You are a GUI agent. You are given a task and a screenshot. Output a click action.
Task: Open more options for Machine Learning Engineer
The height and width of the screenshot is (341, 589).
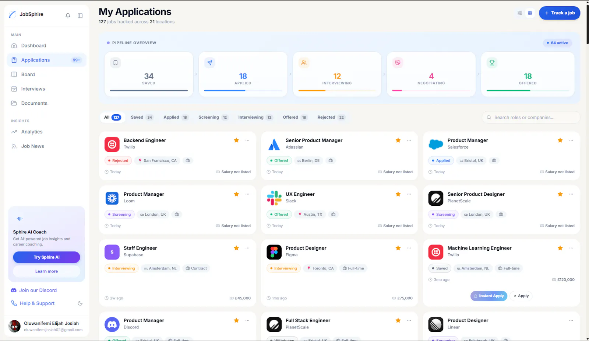pyautogui.click(x=571, y=248)
